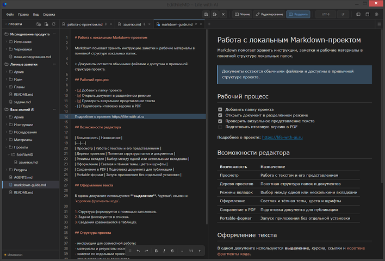Uncheck 'Открыть документ в разделённом режиме' checkbox

click(x=220, y=115)
